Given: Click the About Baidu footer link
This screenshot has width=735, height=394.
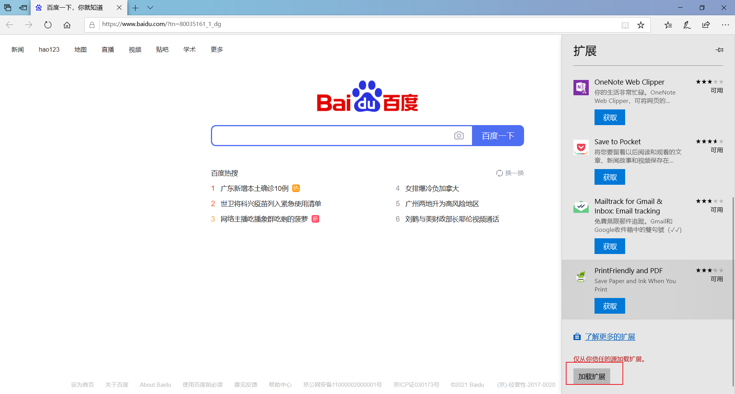Looking at the screenshot, I should [155, 385].
